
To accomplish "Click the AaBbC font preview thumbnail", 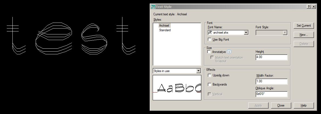I will point(177,88).
